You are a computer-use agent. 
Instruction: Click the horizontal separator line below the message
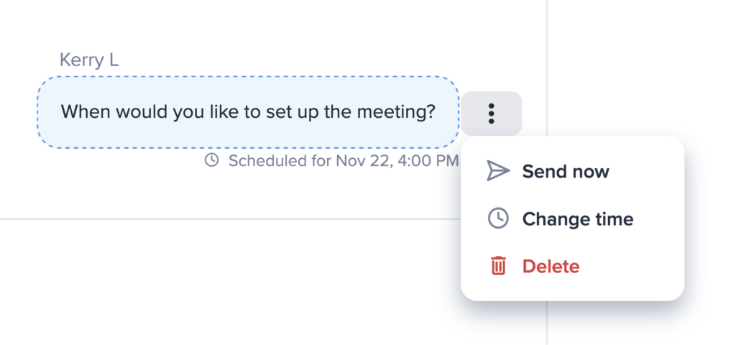(216, 218)
